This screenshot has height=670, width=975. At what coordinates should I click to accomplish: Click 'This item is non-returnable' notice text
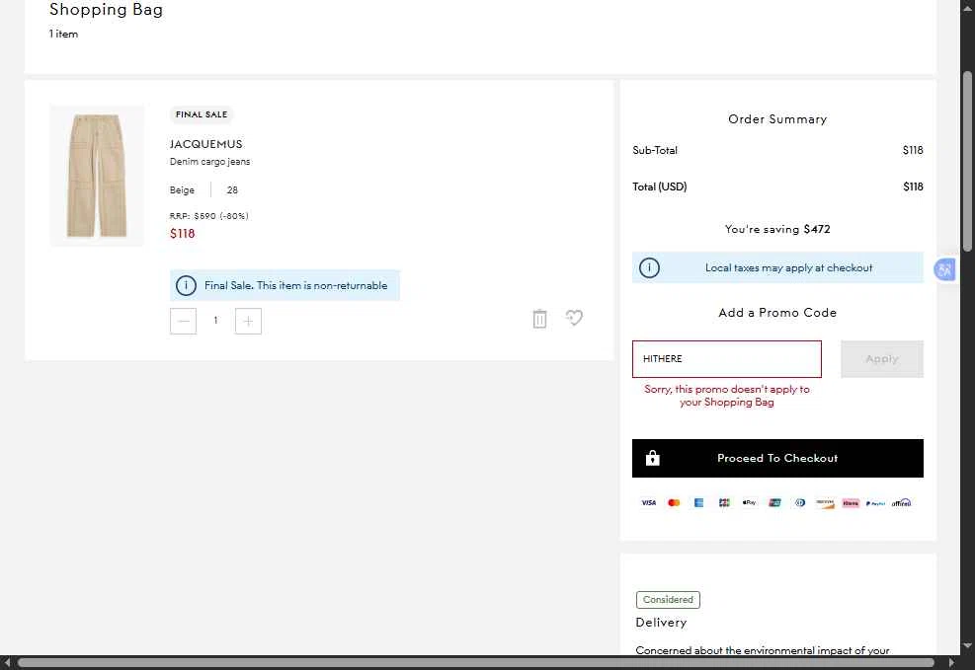click(322, 285)
